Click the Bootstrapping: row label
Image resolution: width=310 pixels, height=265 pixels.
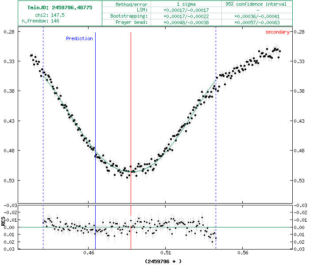tap(130, 16)
